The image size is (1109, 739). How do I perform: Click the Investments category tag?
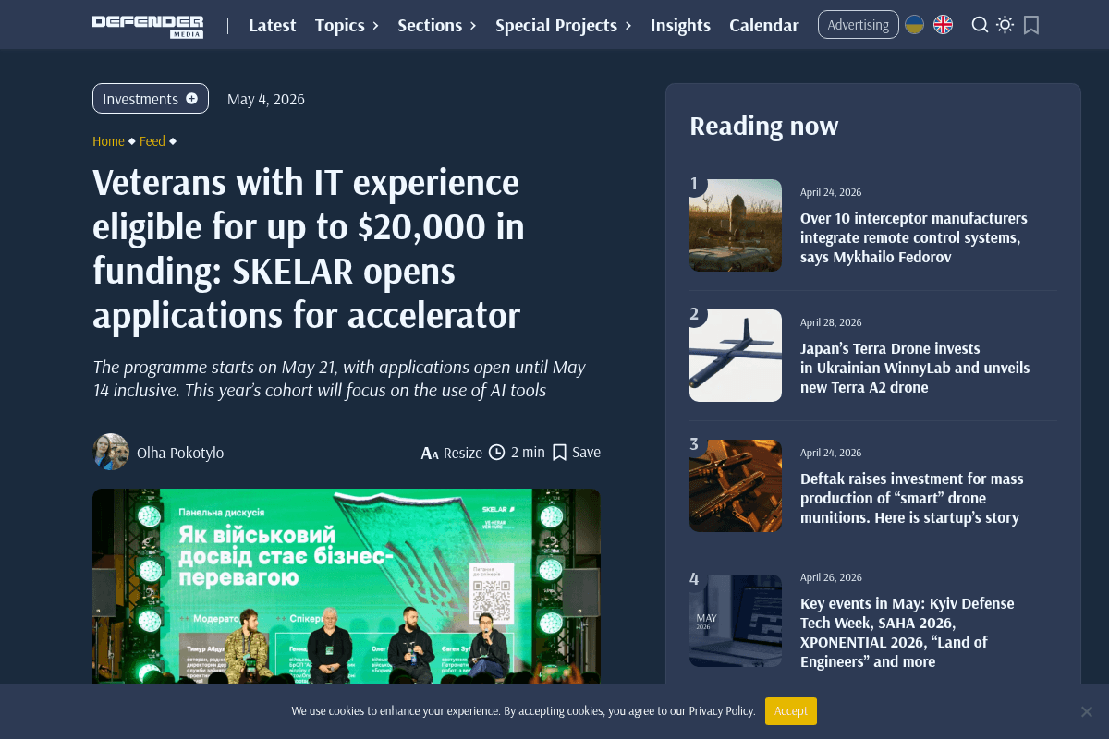click(x=151, y=99)
